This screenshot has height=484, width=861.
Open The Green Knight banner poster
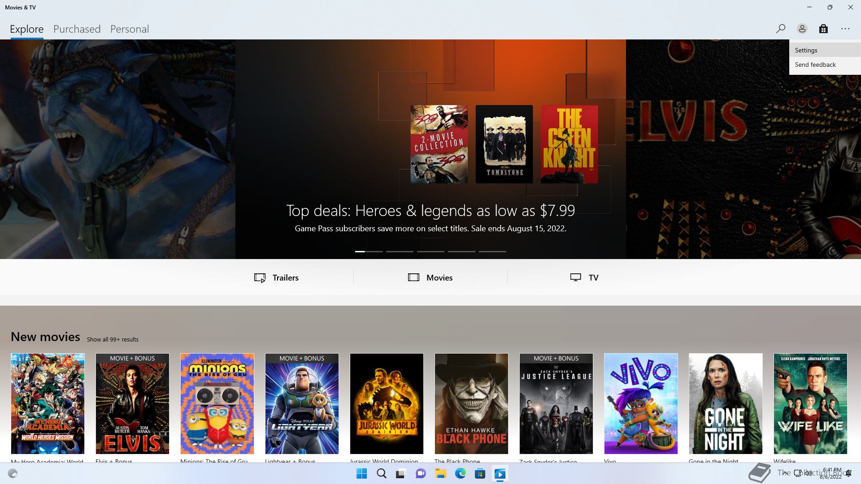click(569, 144)
